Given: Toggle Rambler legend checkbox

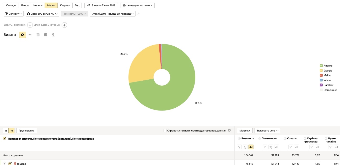Looking at the screenshot, I should (321, 85).
